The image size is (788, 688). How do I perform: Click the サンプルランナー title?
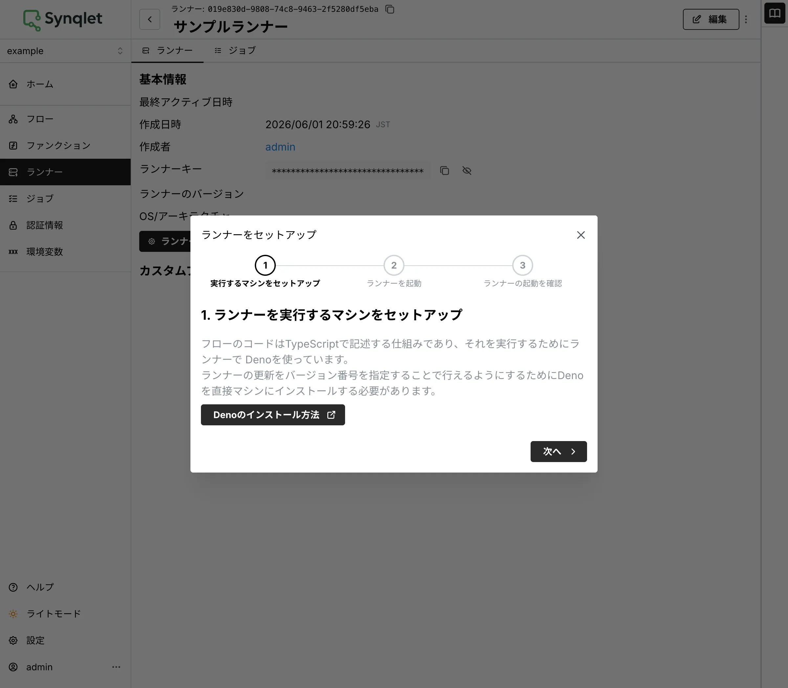(230, 27)
